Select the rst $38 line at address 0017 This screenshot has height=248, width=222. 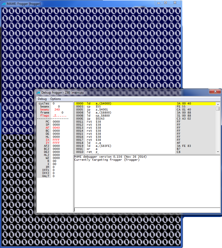click(x=145, y=140)
